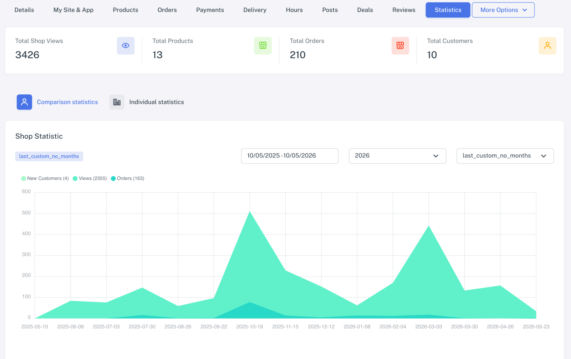The width and height of the screenshot is (571, 359).
Task: Switch to the Details tab
Action: tap(24, 10)
